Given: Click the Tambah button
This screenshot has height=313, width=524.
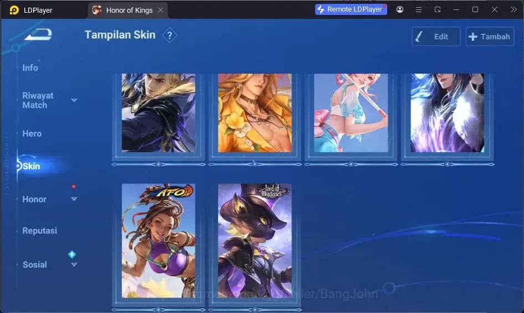Looking at the screenshot, I should pyautogui.click(x=490, y=36).
